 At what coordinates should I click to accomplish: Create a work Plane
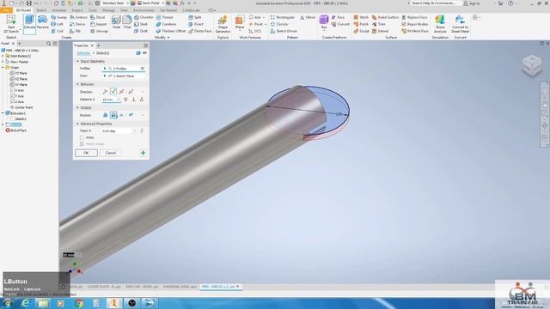240,22
